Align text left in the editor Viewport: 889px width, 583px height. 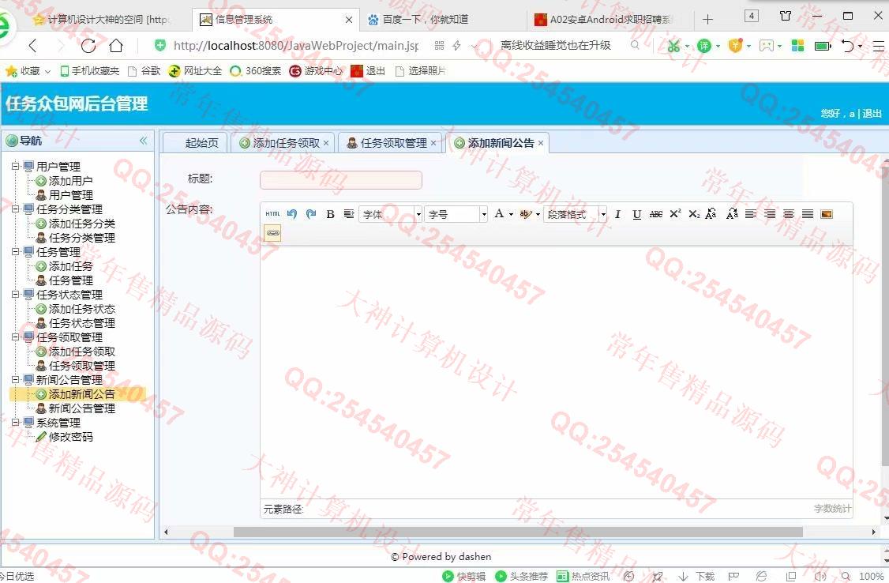pyautogui.click(x=751, y=214)
